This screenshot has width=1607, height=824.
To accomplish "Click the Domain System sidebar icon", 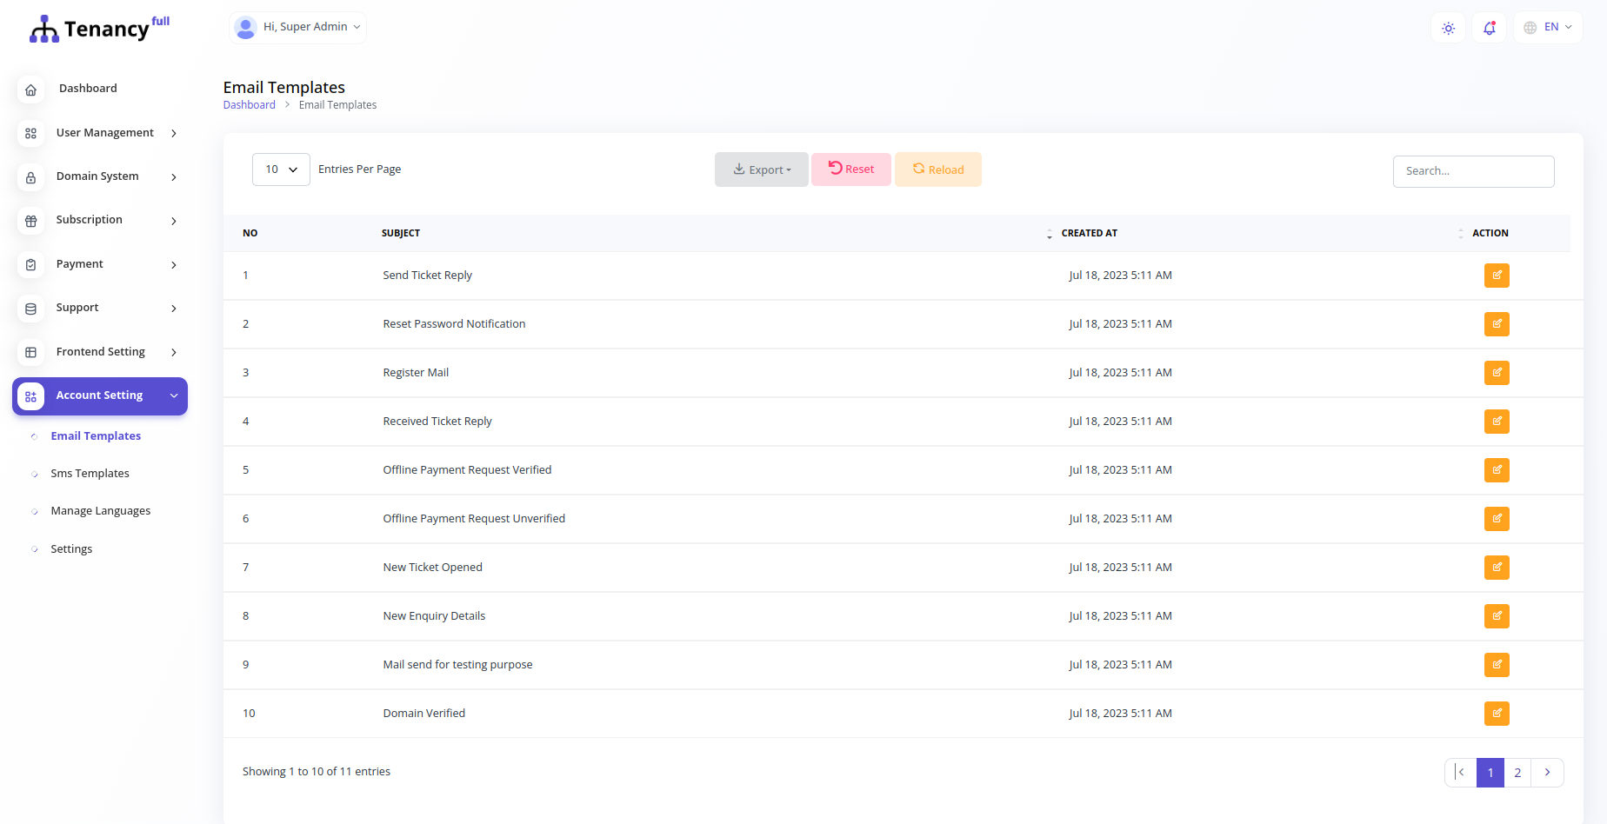I will 30,176.
